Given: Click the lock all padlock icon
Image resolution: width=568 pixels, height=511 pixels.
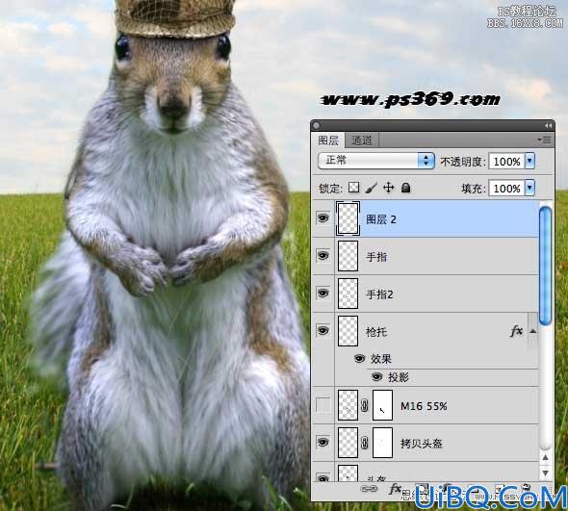Looking at the screenshot, I should click(x=405, y=188).
